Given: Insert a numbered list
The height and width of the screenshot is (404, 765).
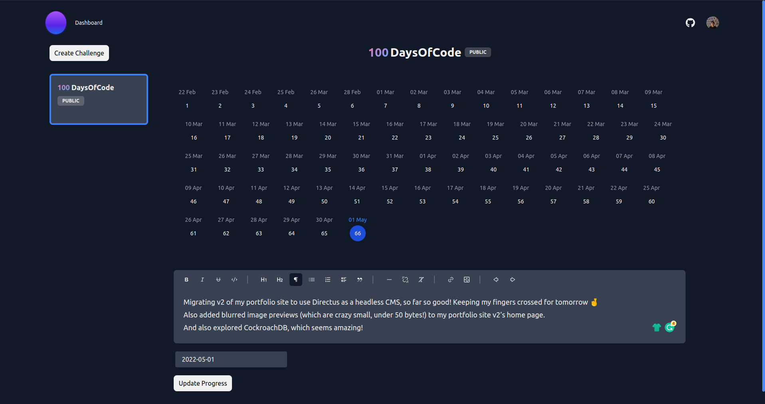Looking at the screenshot, I should [328, 280].
